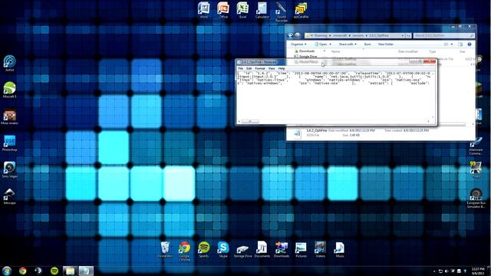The height and width of the screenshot is (276, 491).
Task: Launch the Calculator desktop shortcut
Action: (262, 10)
